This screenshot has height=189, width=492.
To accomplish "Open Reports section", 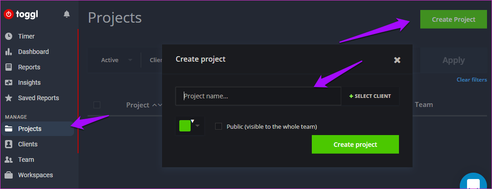I will 29,67.
